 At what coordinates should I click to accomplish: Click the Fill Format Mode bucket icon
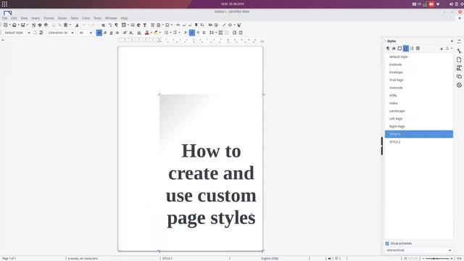pos(442,49)
